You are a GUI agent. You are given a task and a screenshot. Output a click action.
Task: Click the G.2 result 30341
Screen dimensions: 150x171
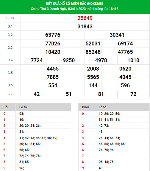tap(117, 35)
